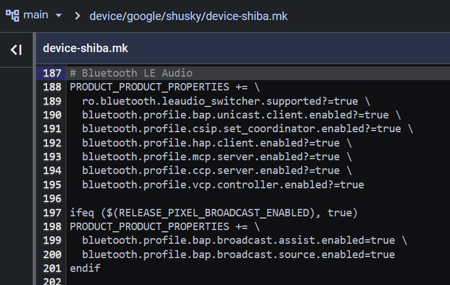This screenshot has width=450, height=285.
Task: Click line number 200
Action: pos(53,255)
